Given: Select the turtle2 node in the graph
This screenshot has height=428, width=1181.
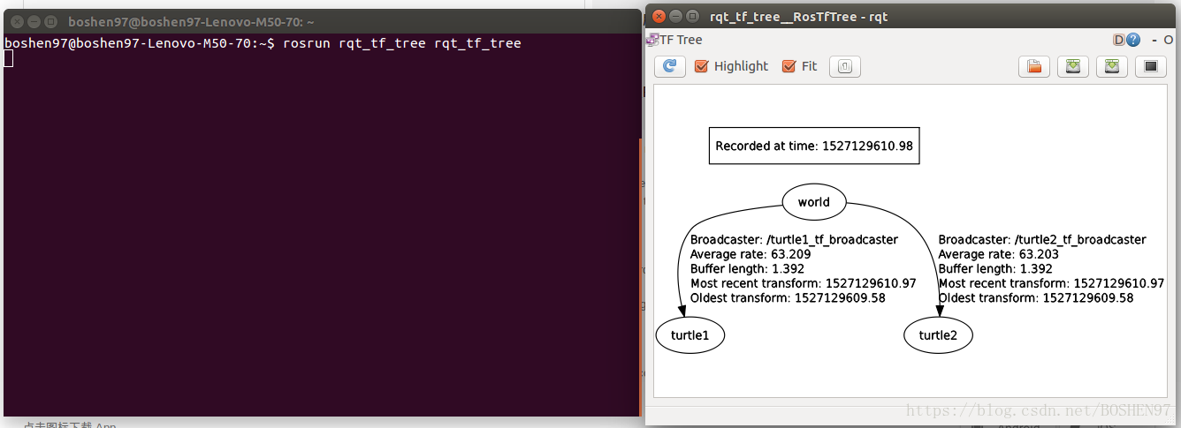Looking at the screenshot, I should (938, 334).
